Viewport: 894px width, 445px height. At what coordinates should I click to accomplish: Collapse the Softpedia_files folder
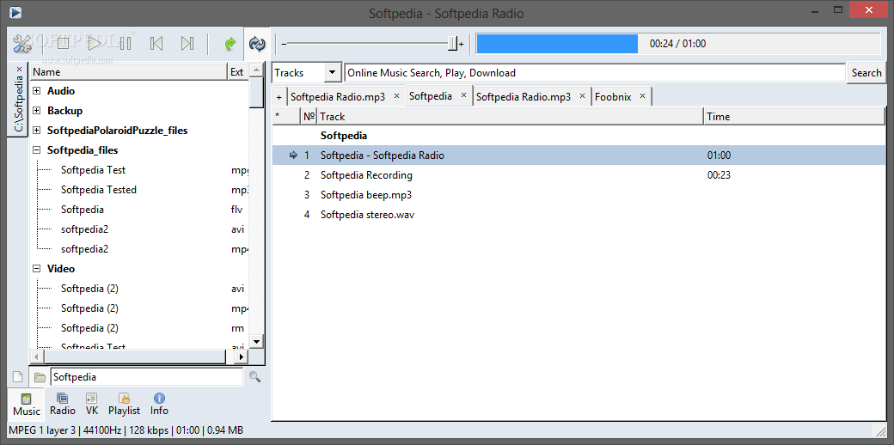[36, 150]
